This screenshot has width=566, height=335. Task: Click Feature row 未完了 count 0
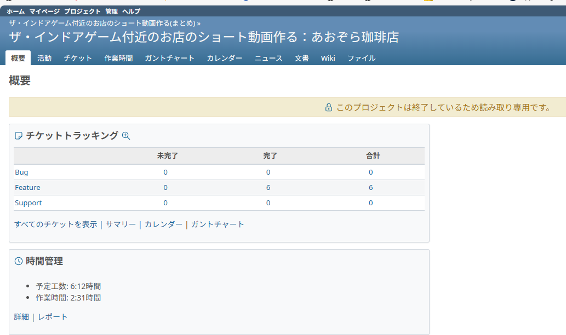(165, 188)
